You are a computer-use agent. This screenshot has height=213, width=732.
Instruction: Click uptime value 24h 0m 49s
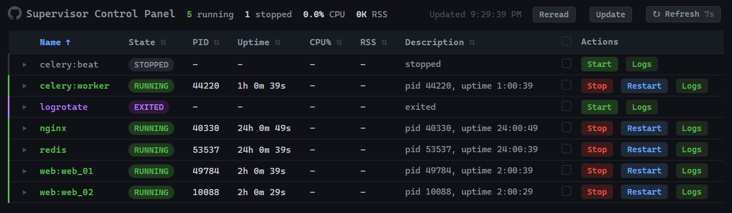[264, 128]
